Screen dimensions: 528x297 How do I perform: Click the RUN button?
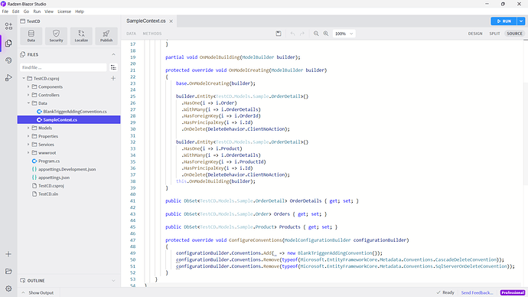pos(504,21)
